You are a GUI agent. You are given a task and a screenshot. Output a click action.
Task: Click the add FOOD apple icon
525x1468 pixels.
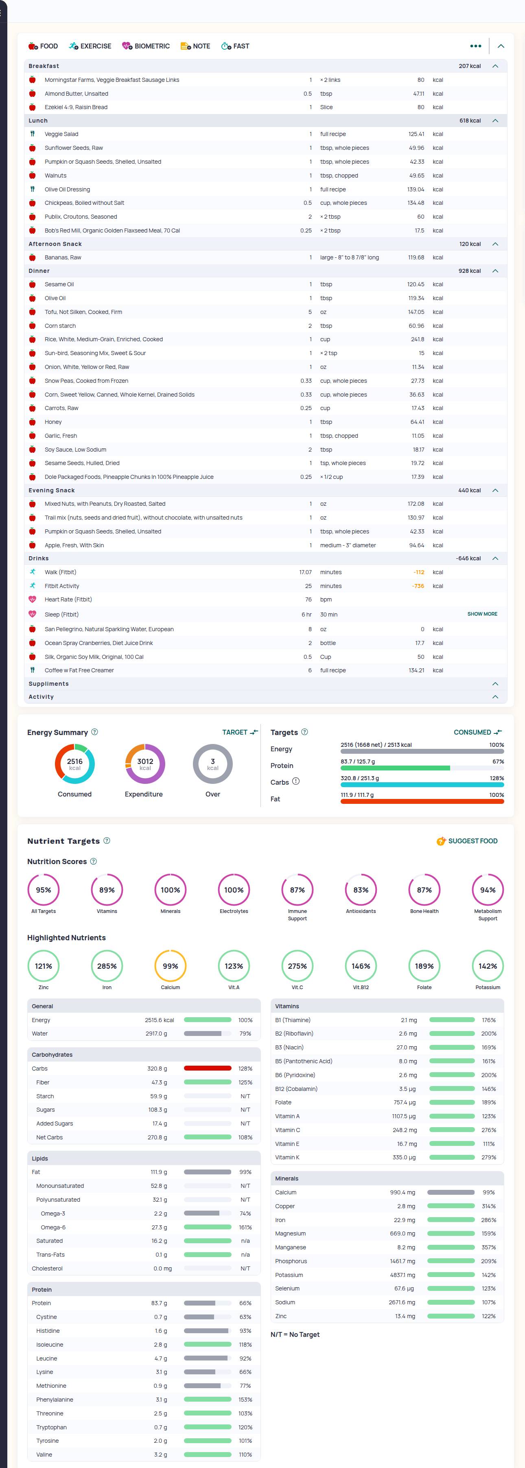click(33, 46)
